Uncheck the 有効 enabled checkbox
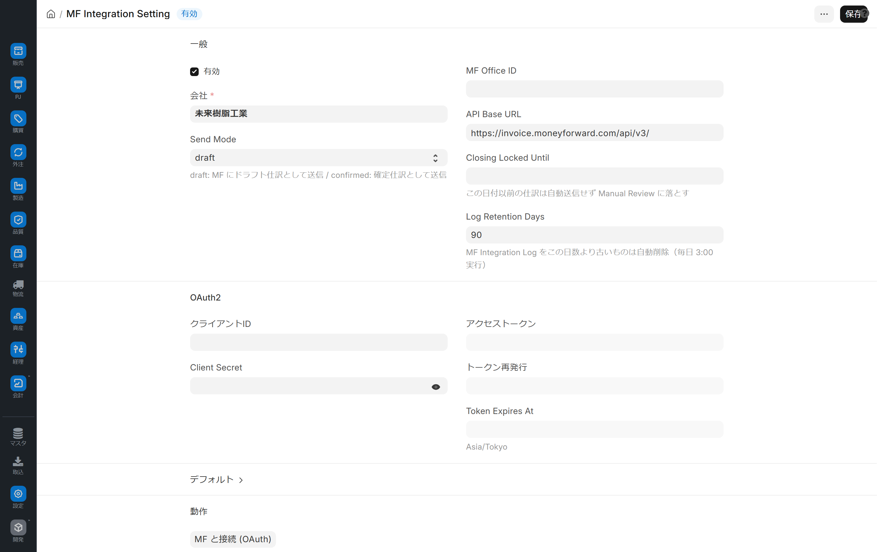The height and width of the screenshot is (552, 883). point(194,71)
